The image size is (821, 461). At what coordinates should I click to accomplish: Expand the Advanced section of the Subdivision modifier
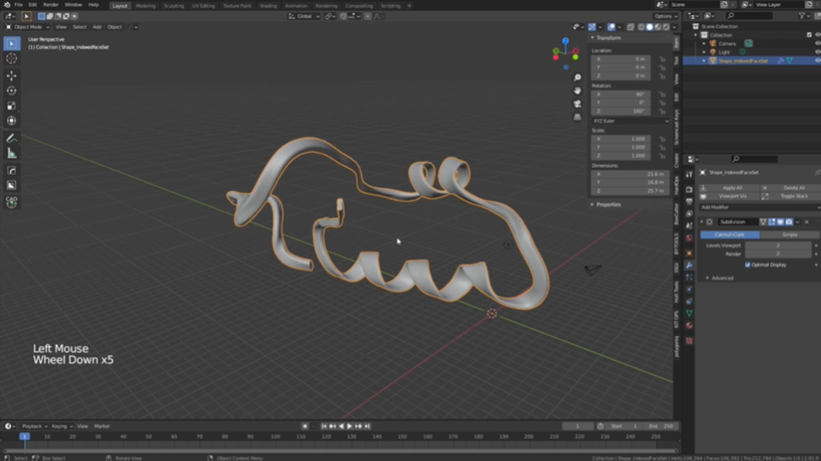click(722, 278)
